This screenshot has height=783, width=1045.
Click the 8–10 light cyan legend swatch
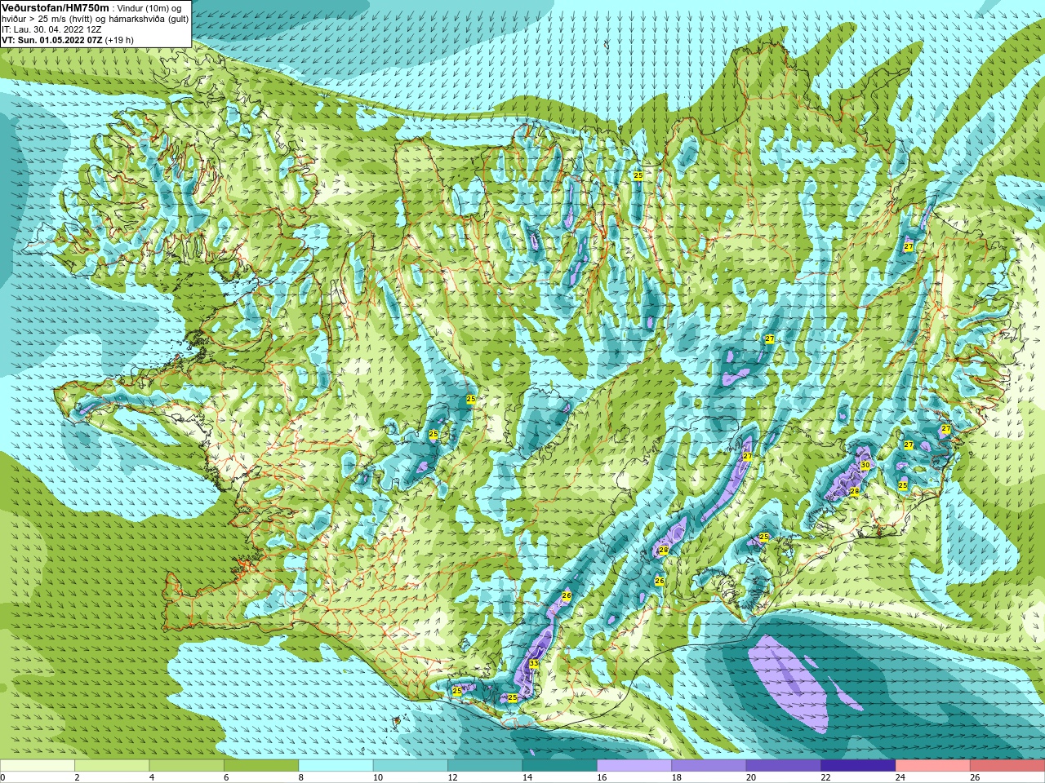point(336,766)
